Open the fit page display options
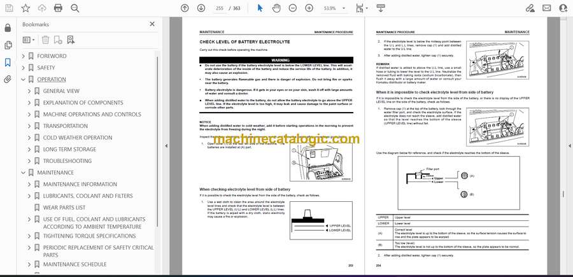Image resolution: width=573 pixels, height=277 pixels. 362,8
